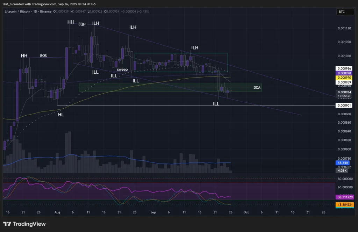The image size is (358, 232).
Task: Click the 0.000986 price tag
Action: 344,68
